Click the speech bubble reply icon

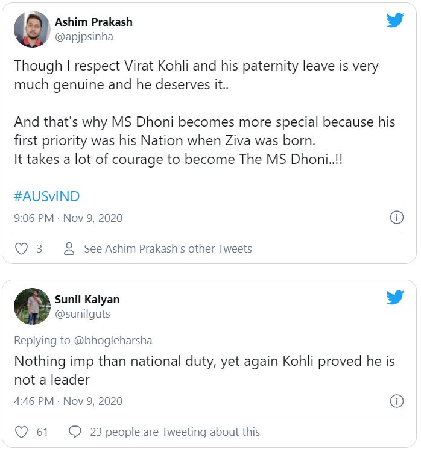(x=75, y=432)
